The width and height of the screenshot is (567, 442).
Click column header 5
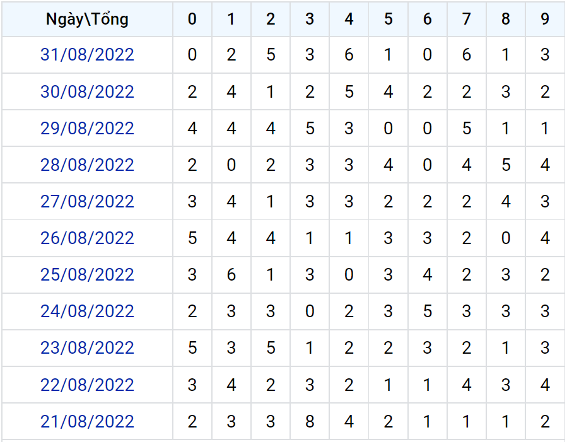[x=389, y=19]
